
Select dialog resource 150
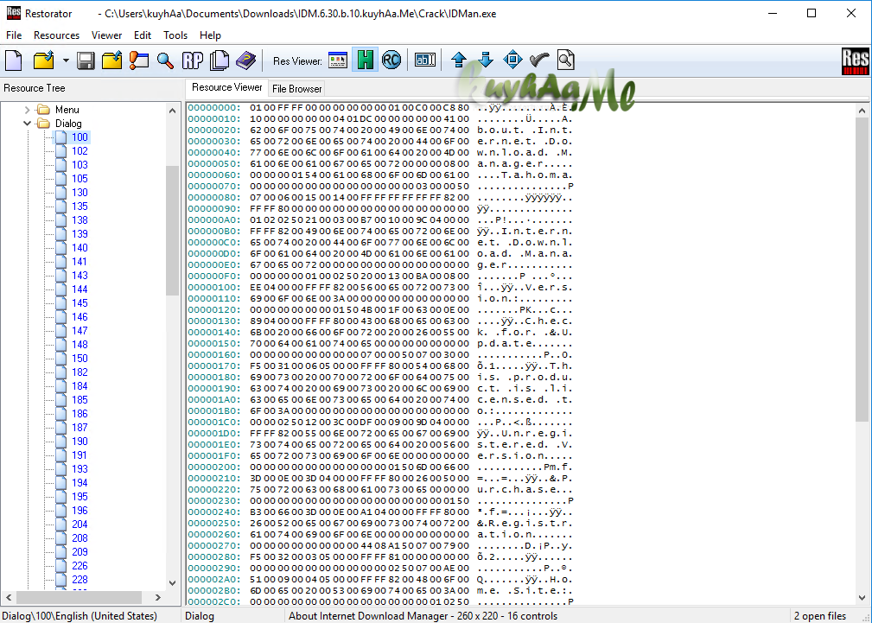point(80,359)
